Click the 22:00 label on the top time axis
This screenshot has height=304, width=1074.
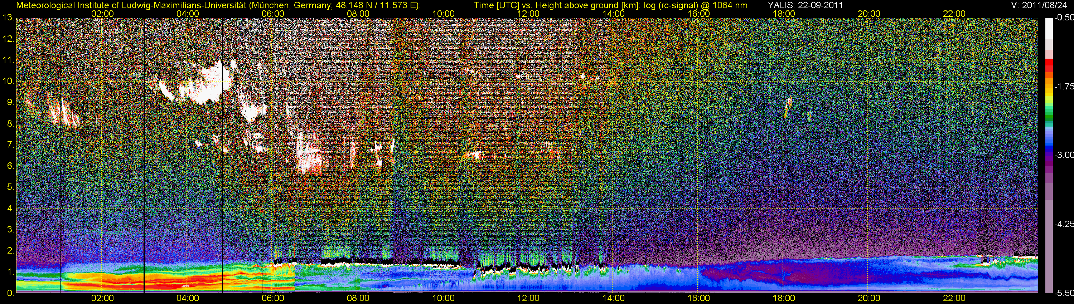[954, 14]
